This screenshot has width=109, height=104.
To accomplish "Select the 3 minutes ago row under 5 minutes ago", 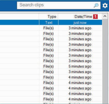I will pos(51,72).
